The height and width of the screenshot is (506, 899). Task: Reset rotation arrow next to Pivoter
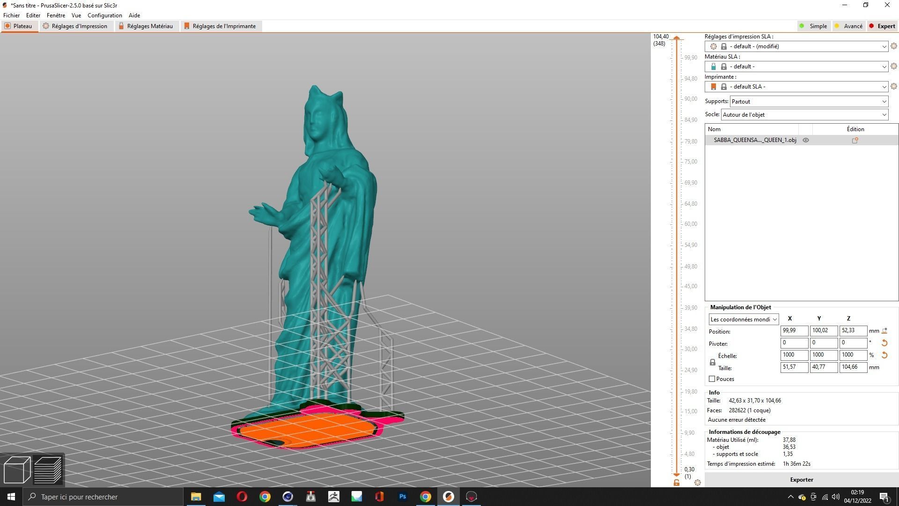pos(884,343)
